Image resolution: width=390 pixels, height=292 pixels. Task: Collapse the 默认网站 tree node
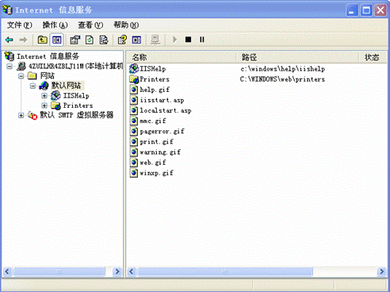32,86
